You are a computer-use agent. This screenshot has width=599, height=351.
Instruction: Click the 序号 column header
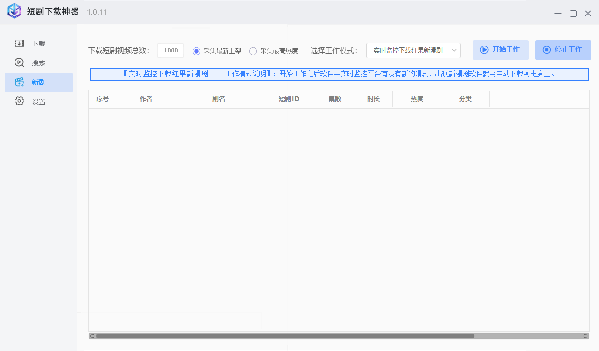[x=103, y=99]
